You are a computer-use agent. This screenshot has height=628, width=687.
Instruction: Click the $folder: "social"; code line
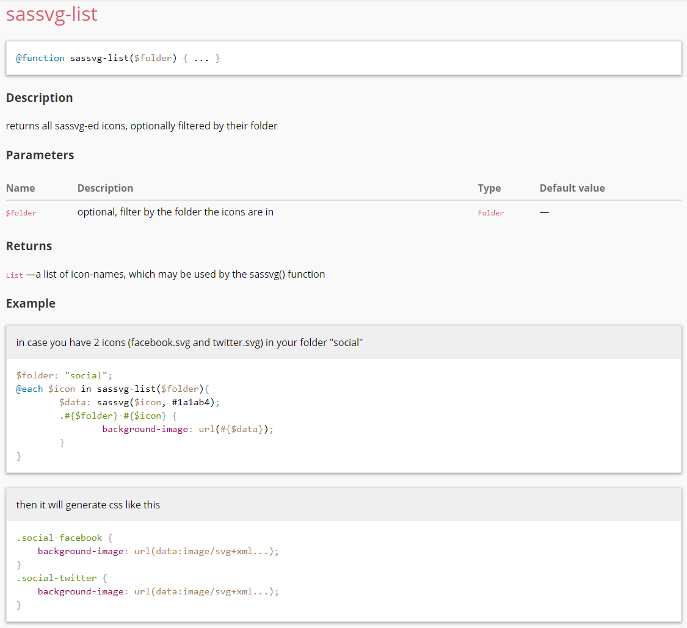(x=64, y=375)
